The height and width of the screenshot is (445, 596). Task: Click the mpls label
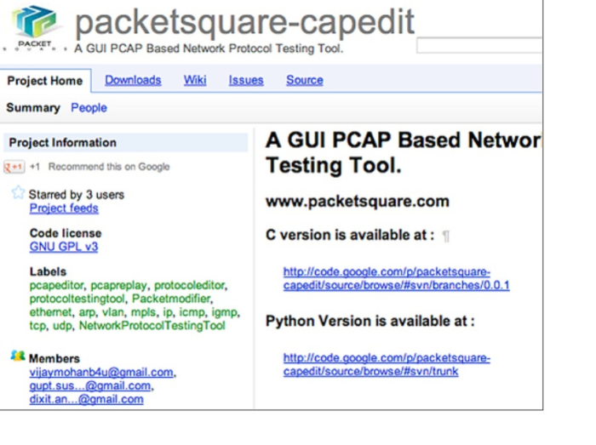(143, 312)
